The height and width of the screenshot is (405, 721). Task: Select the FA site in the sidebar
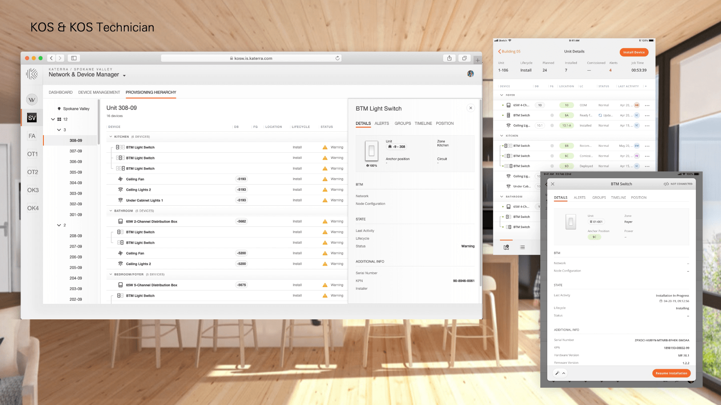32,136
